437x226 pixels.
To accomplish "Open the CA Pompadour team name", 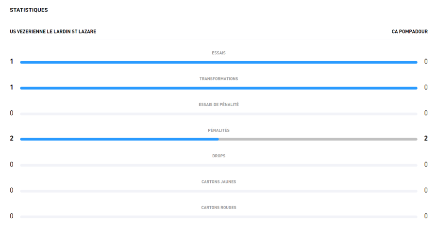I will [409, 32].
